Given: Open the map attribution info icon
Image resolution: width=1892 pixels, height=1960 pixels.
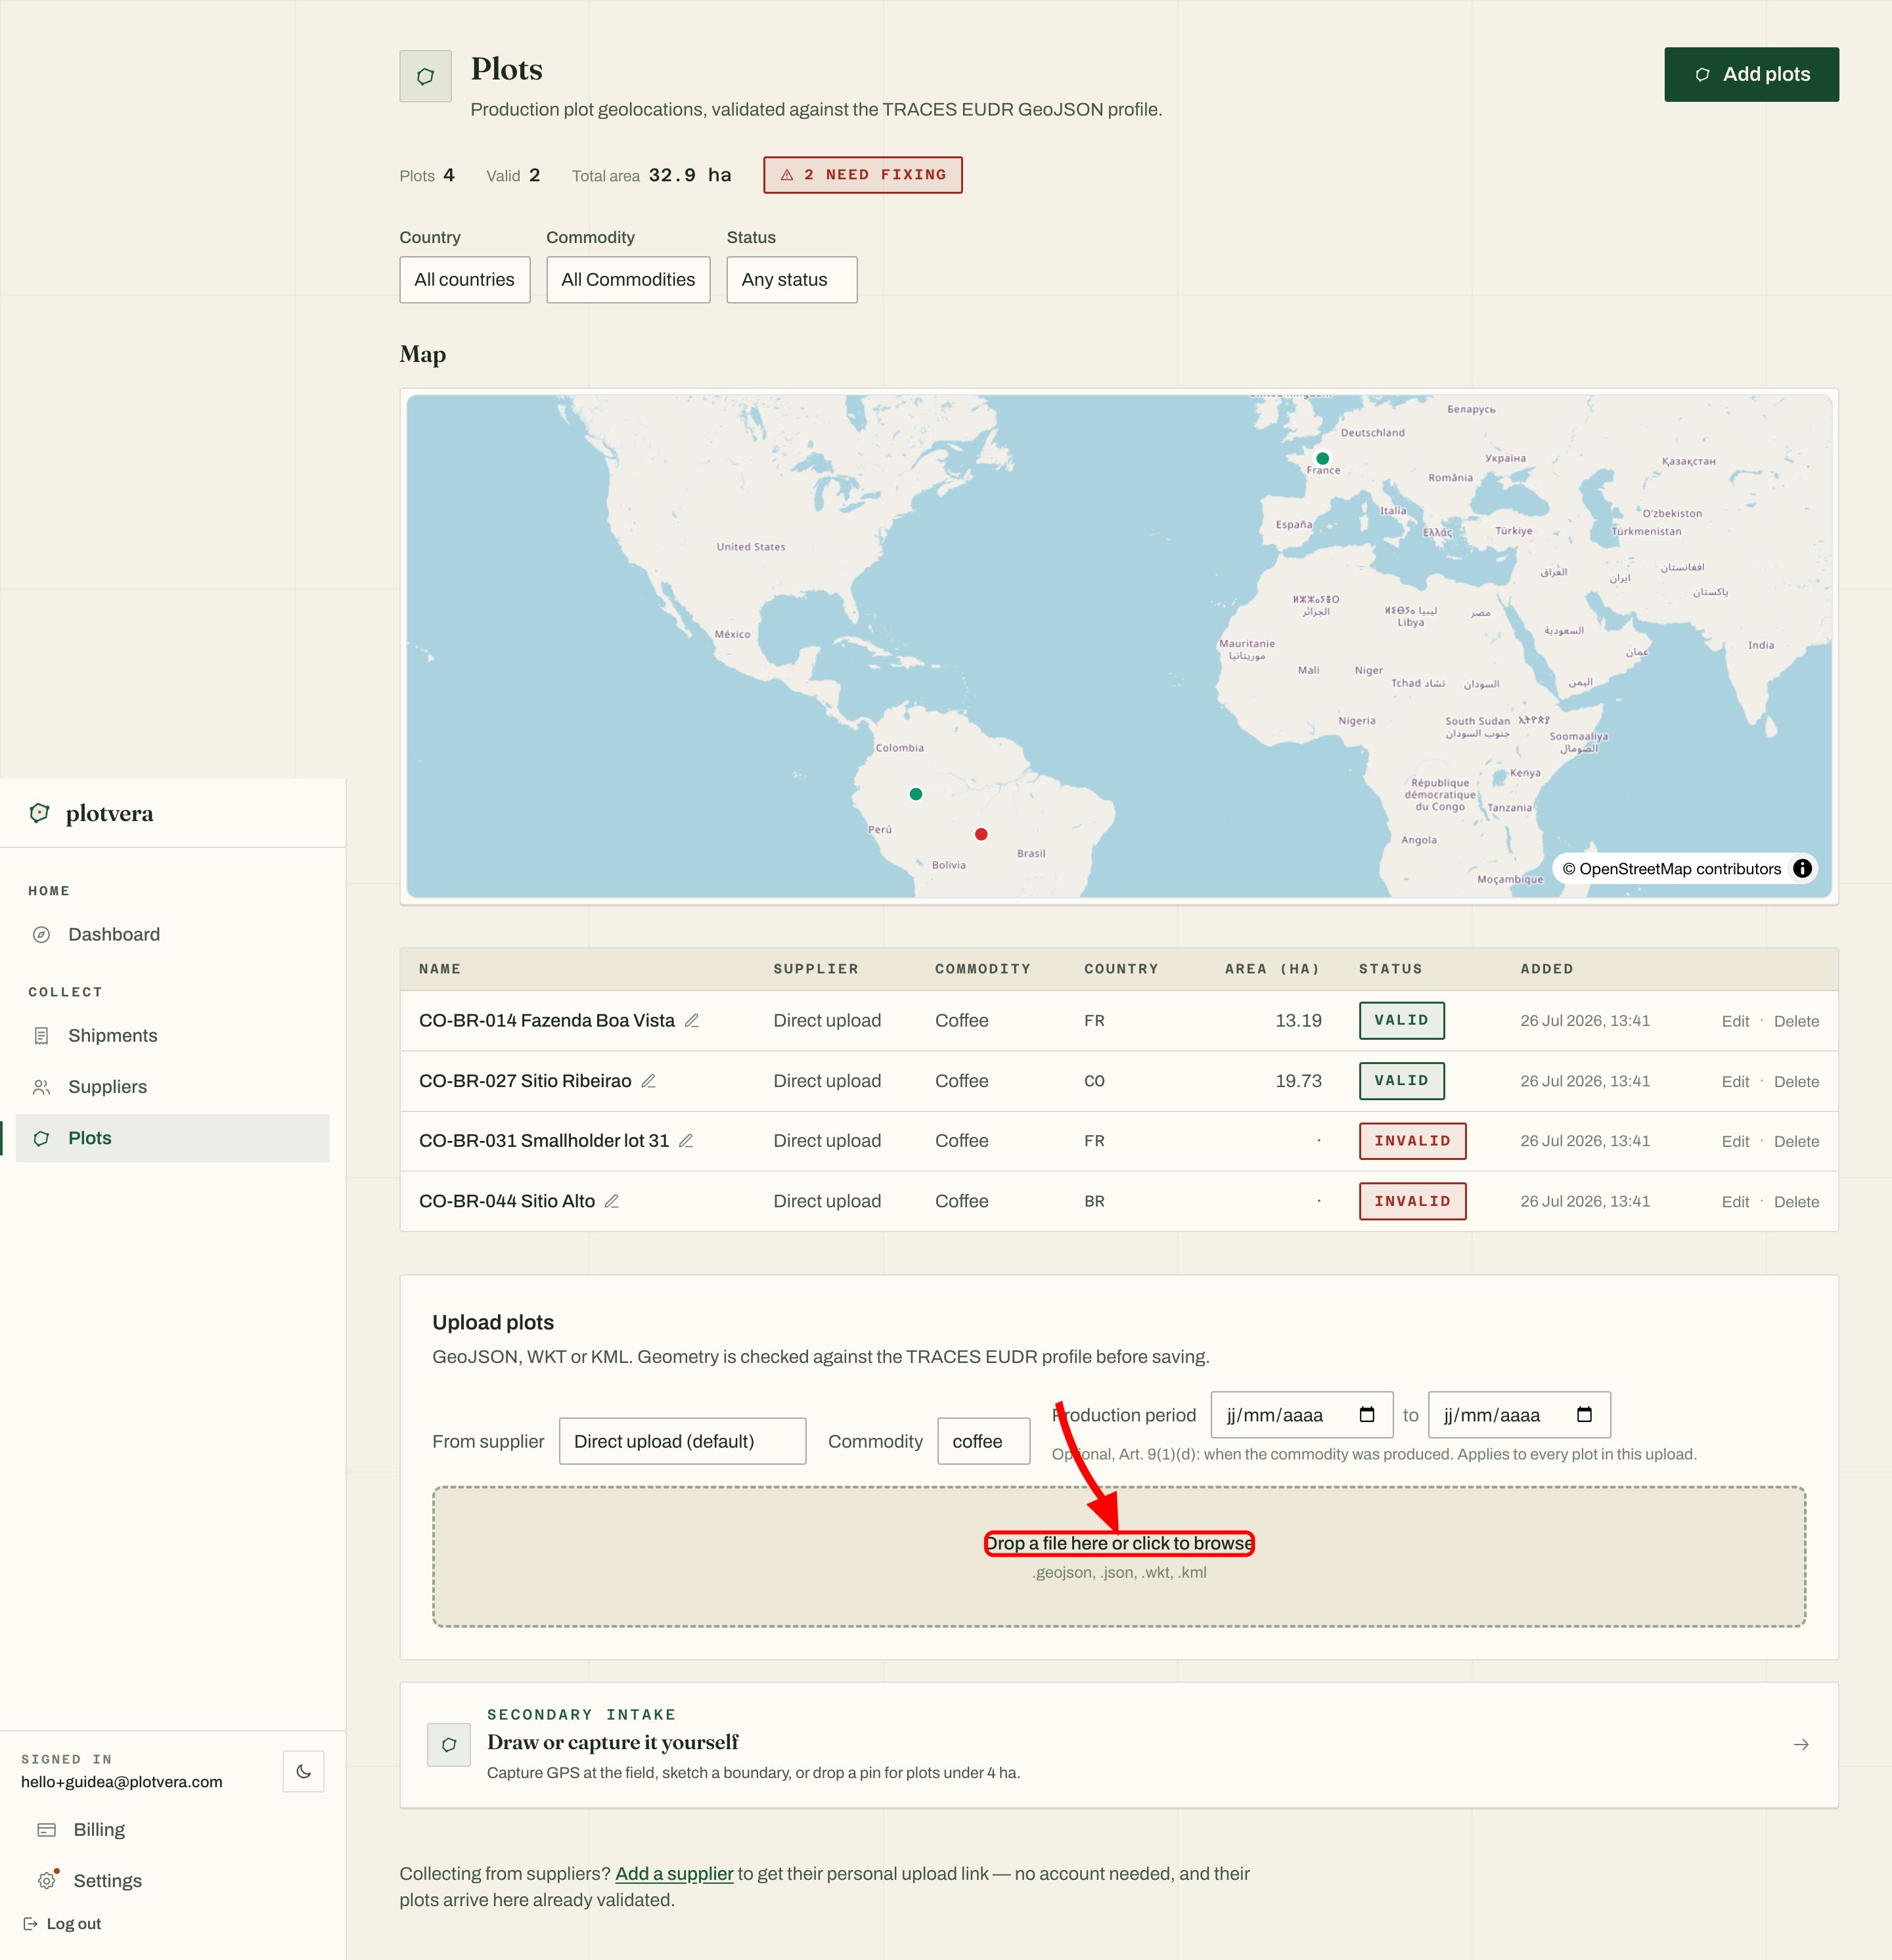Looking at the screenshot, I should click(1802, 869).
